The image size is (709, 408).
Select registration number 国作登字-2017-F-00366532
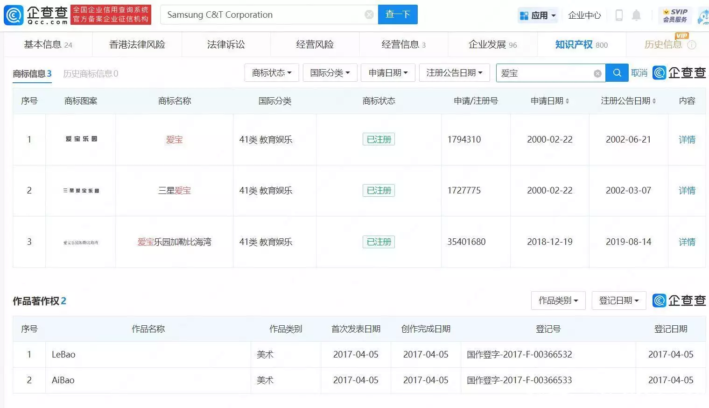[x=519, y=354]
